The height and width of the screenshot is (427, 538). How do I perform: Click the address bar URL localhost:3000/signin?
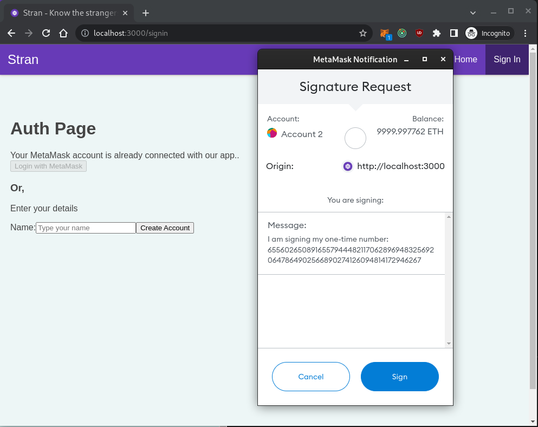pos(131,33)
